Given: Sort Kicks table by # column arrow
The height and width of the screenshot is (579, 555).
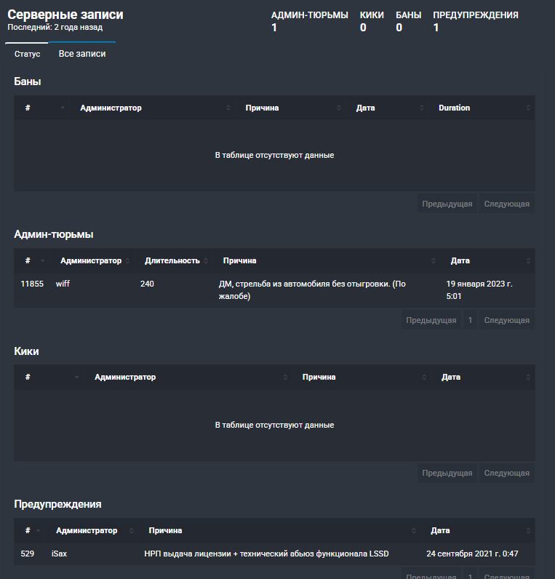Looking at the screenshot, I should point(77,377).
